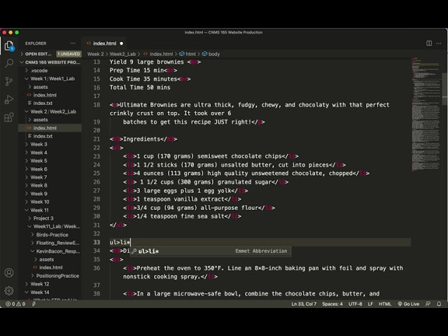Open the Source Control view icon
Viewport: 448px width, 336px height.
coord(9,81)
